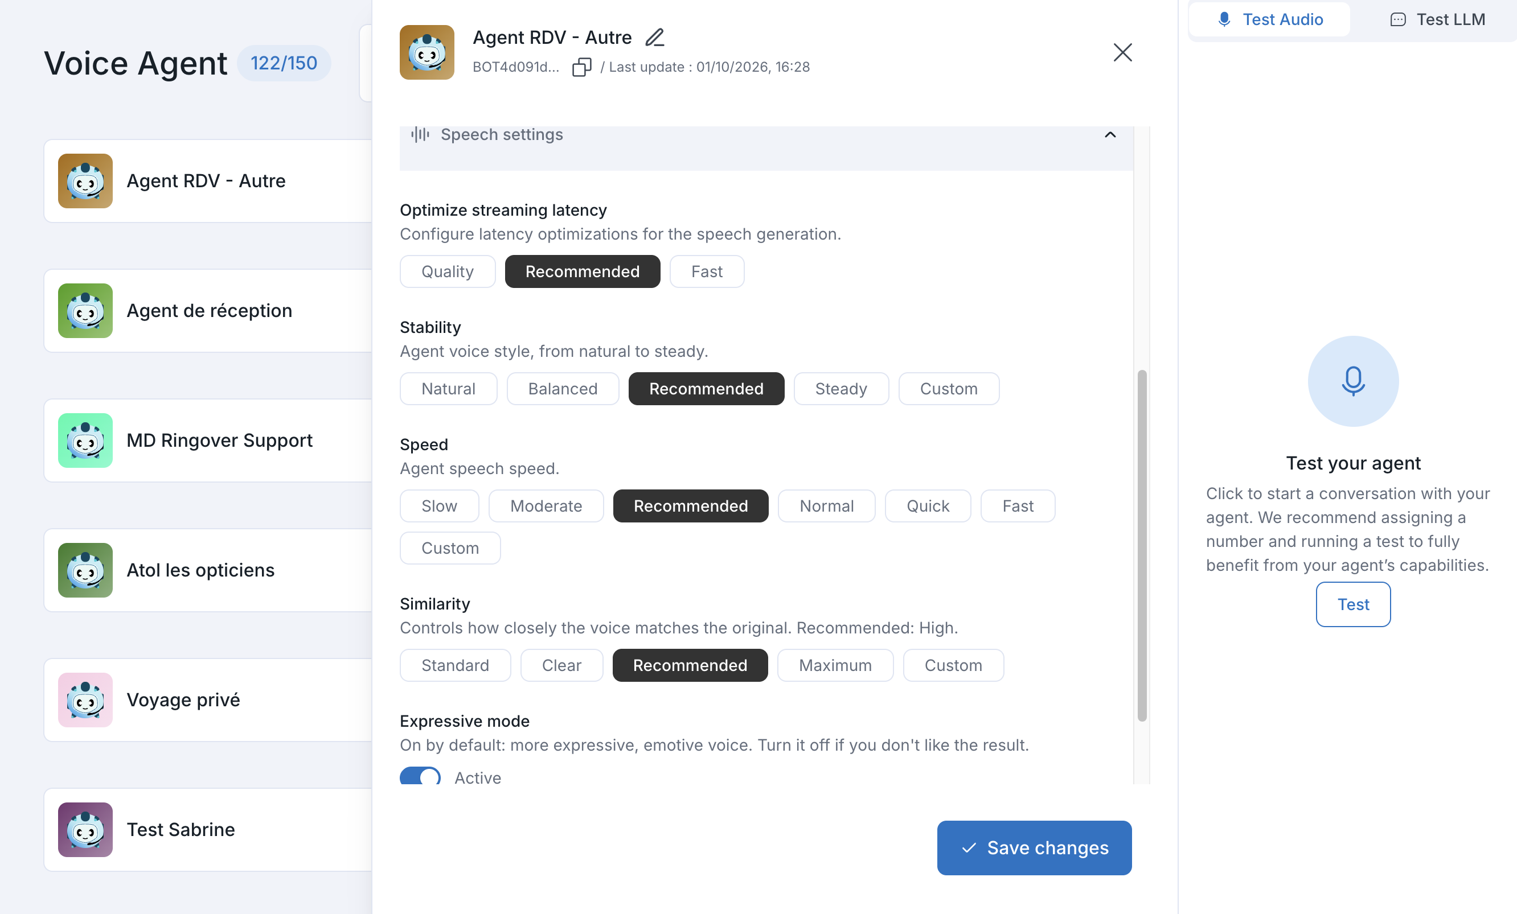Choose Fast speech speed
The width and height of the screenshot is (1517, 914).
(1018, 506)
